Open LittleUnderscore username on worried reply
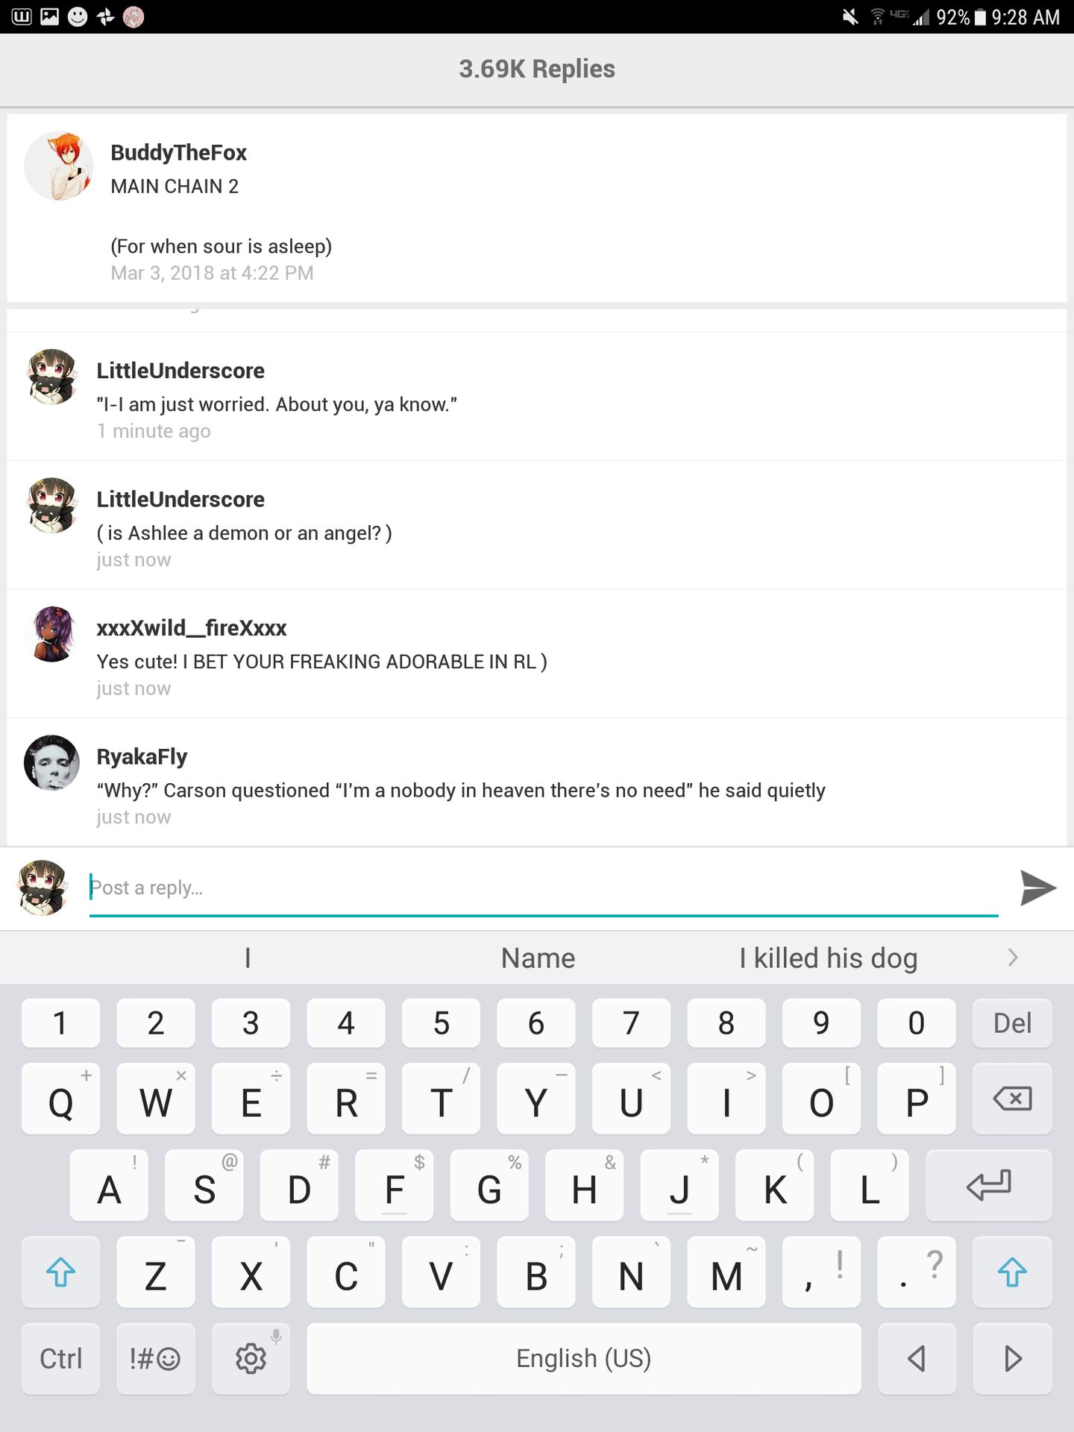This screenshot has height=1432, width=1074. click(180, 371)
